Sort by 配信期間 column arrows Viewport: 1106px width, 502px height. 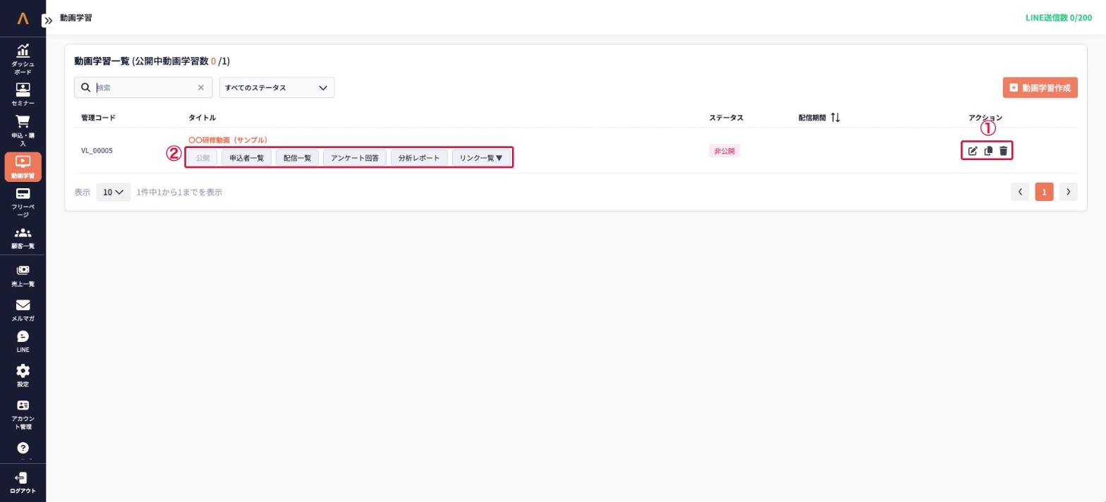[835, 117]
